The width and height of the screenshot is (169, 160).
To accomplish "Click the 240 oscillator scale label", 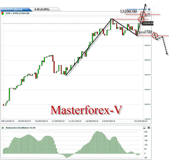I will [146, 136].
